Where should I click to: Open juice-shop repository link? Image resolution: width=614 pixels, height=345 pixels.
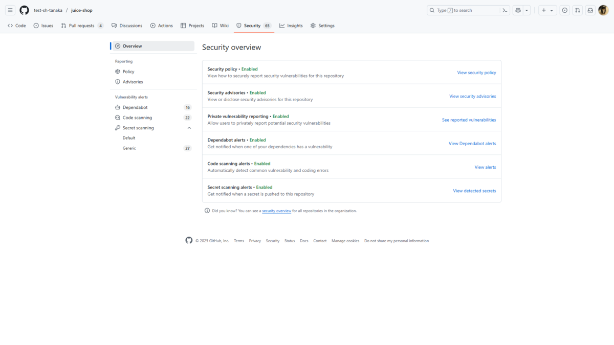tap(82, 10)
